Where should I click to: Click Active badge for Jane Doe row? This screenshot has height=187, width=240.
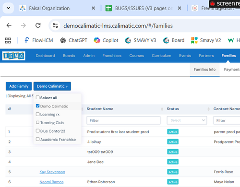(x=173, y=162)
